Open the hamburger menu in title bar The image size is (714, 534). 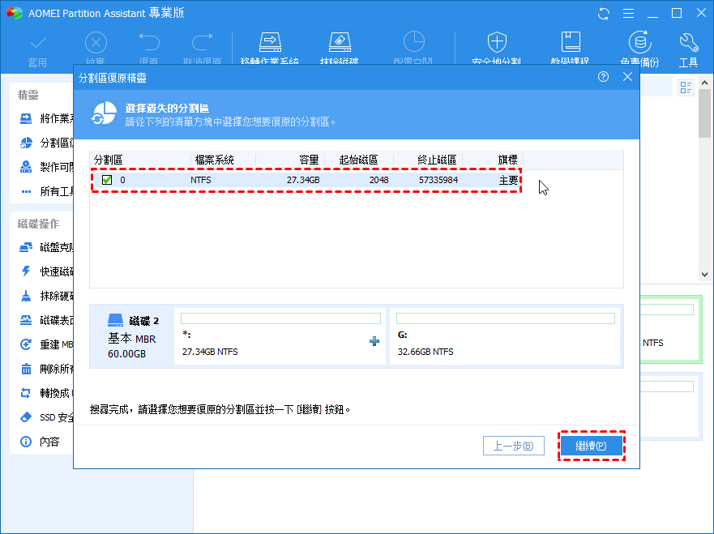tap(628, 14)
